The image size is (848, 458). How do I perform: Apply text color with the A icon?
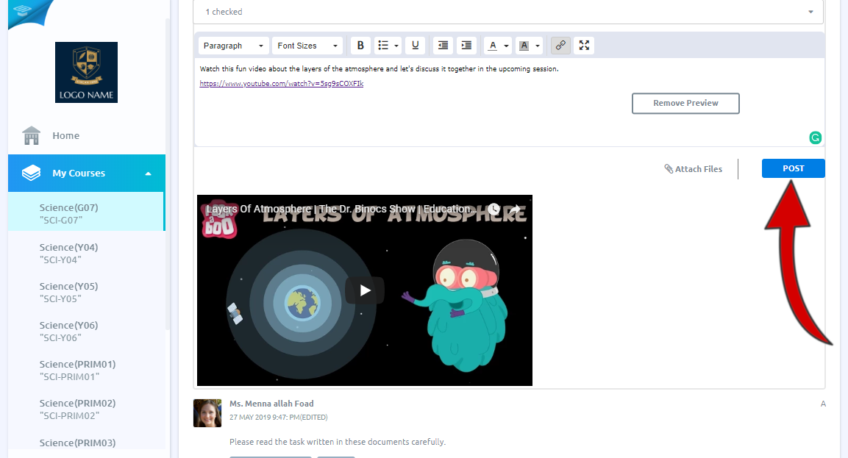493,46
